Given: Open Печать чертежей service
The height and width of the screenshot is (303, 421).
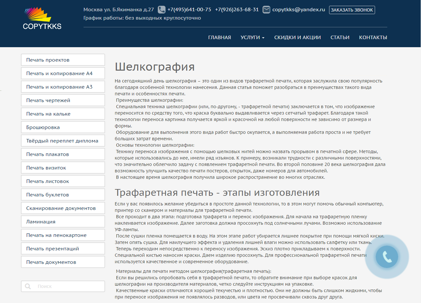Looking at the screenshot, I should click(63, 100).
